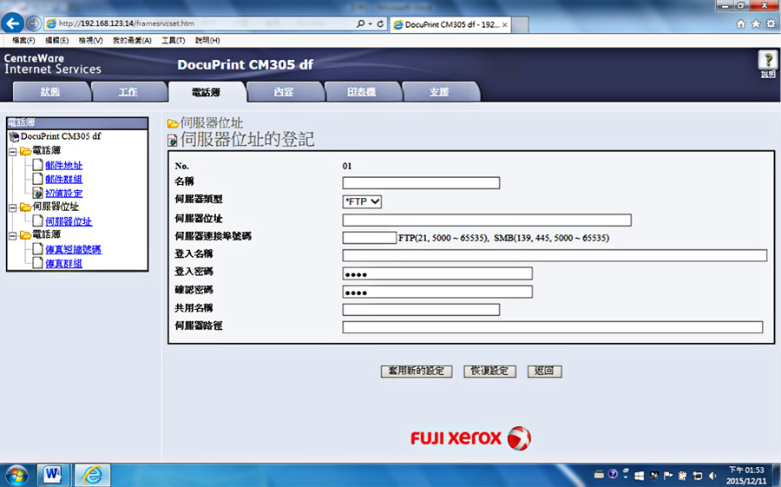
Task: Click the Fuji Xerox logo
Action: click(470, 438)
